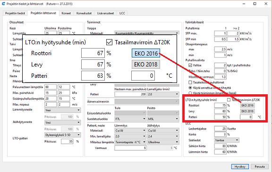
Task: Open the Jäähdytysneste dropdown showing Vesi
Action: click(62, 123)
